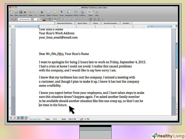Click the toolbar toggle pill in title bar

coord(175,8)
